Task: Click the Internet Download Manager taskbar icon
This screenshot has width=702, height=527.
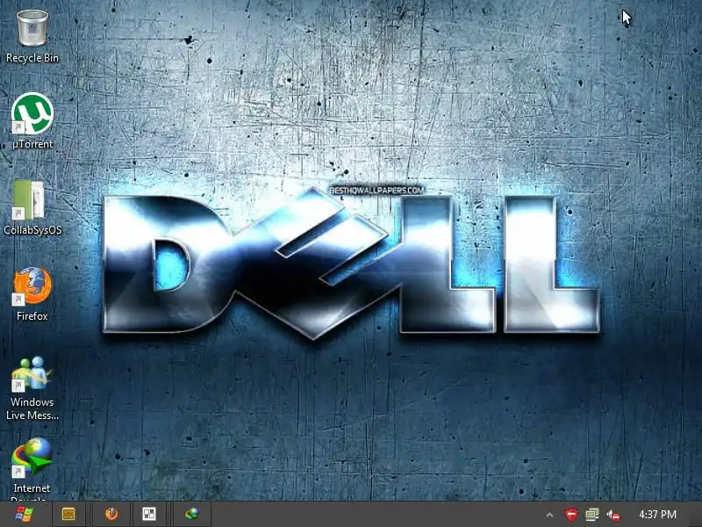Action: click(x=192, y=514)
